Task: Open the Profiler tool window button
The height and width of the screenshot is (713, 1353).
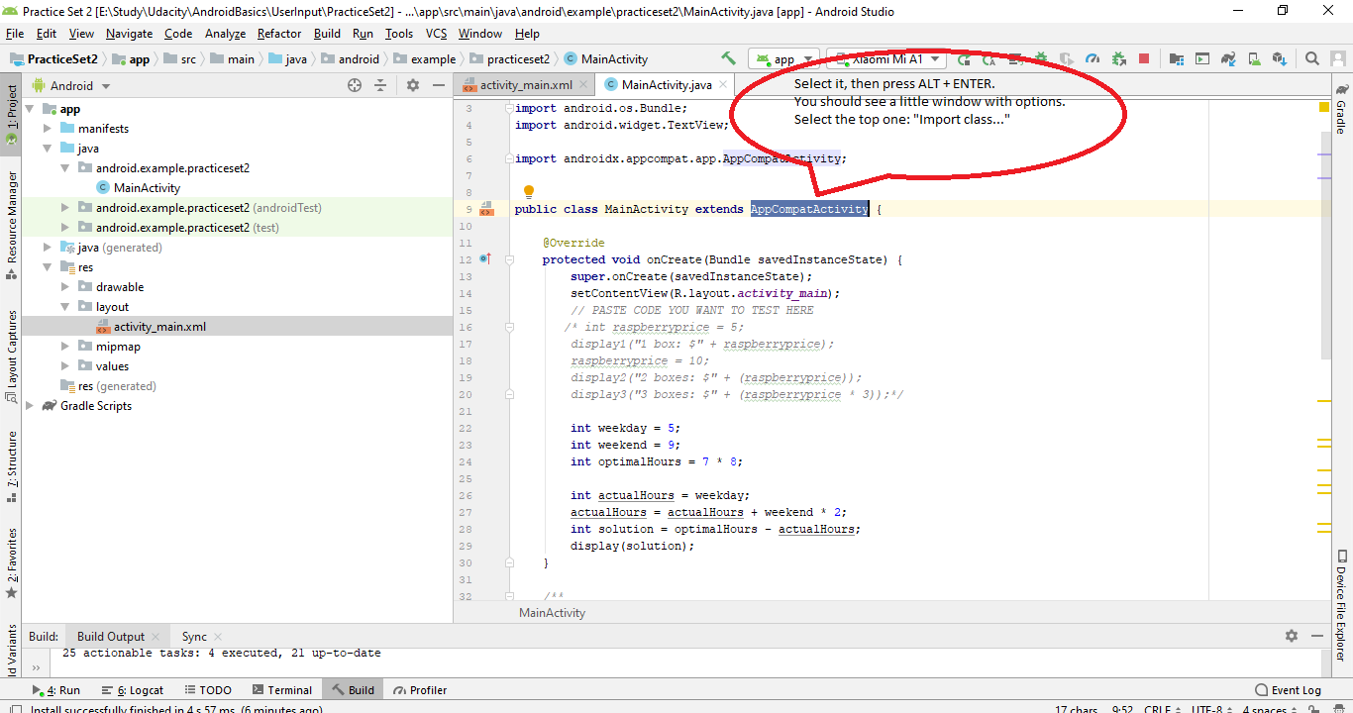Action: (421, 690)
